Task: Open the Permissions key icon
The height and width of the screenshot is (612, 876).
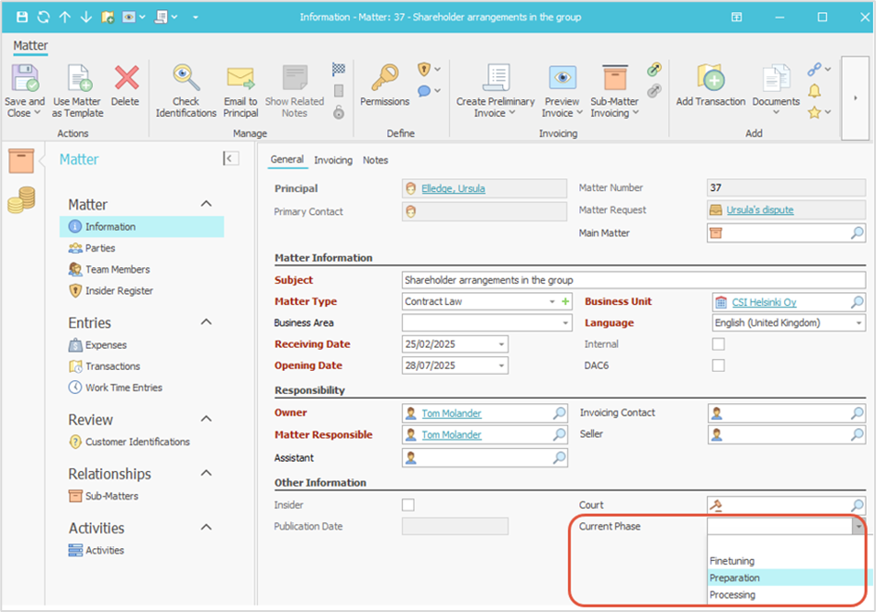Action: (384, 79)
